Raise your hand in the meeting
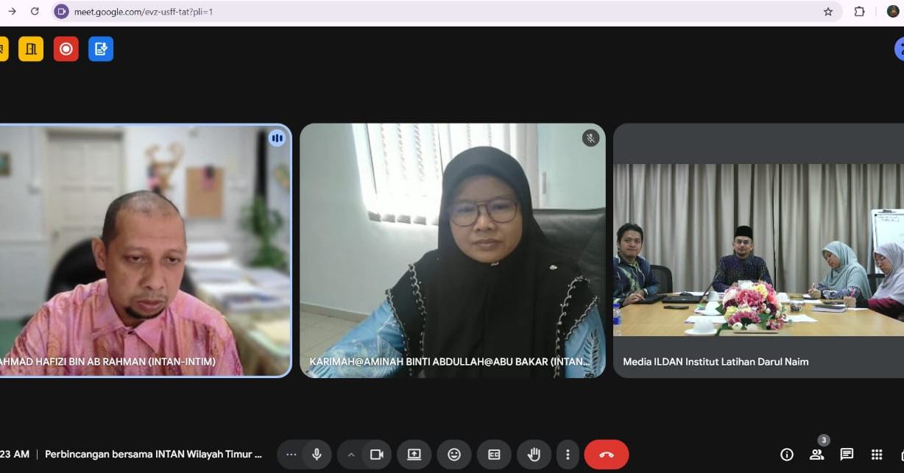 (534, 455)
